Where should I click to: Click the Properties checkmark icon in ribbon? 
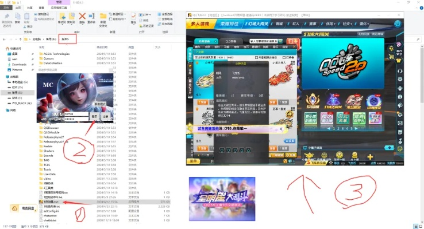(x=133, y=16)
